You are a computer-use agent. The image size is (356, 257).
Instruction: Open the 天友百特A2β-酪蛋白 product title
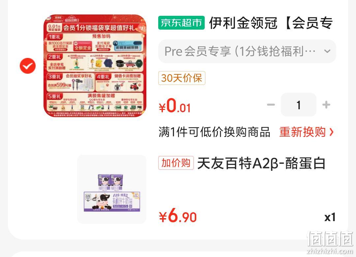pos(261,163)
